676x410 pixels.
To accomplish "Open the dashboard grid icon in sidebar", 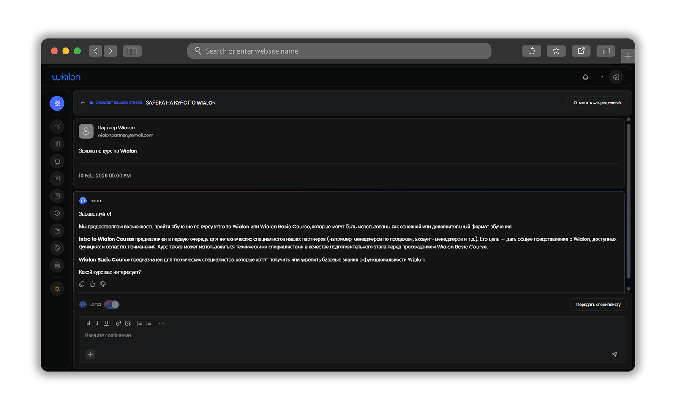I will (57, 103).
